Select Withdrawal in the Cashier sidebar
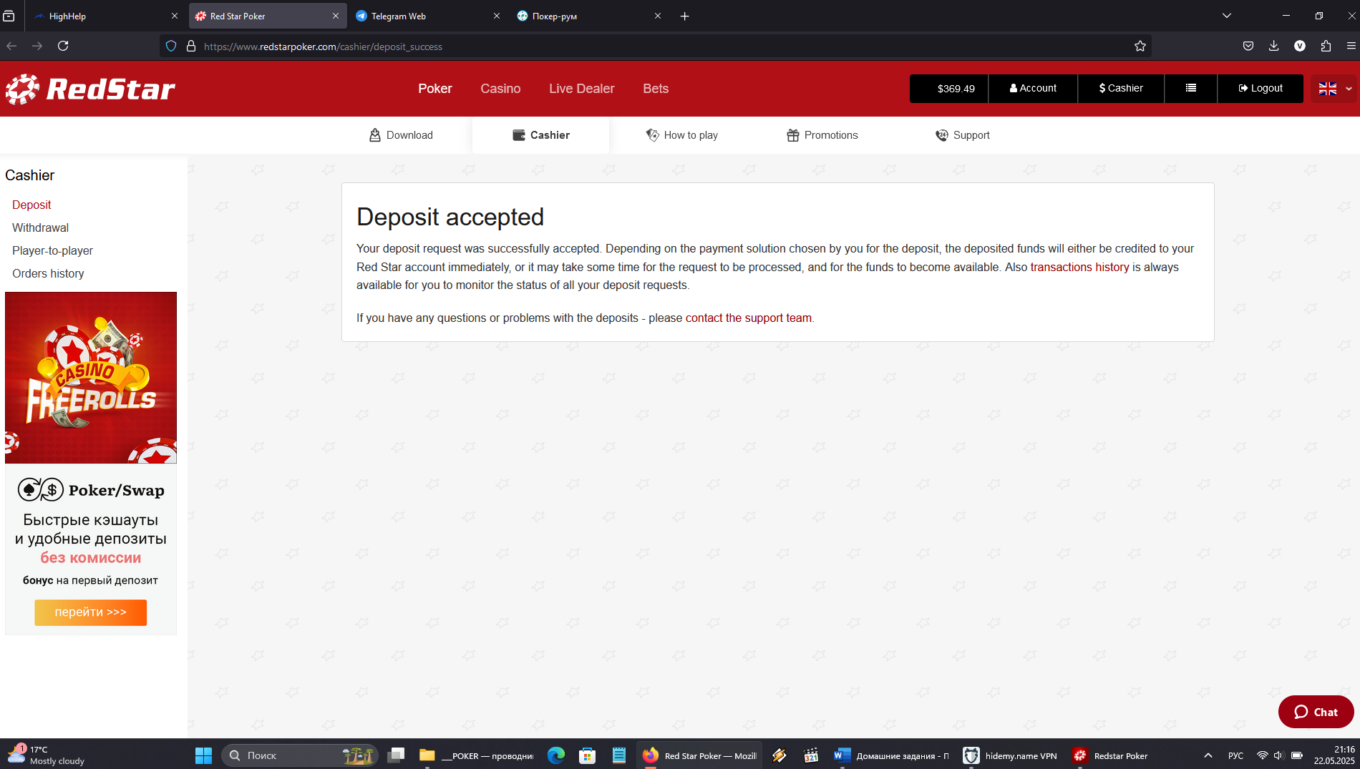Viewport: 1360px width, 769px height. pos(40,227)
